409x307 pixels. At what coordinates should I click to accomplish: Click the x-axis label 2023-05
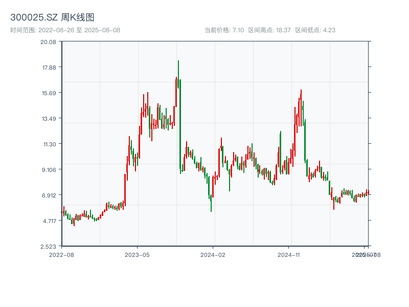tap(137, 255)
